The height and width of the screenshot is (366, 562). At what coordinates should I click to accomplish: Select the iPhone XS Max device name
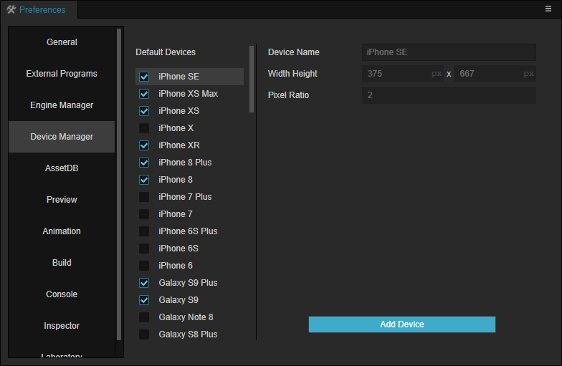coord(188,94)
